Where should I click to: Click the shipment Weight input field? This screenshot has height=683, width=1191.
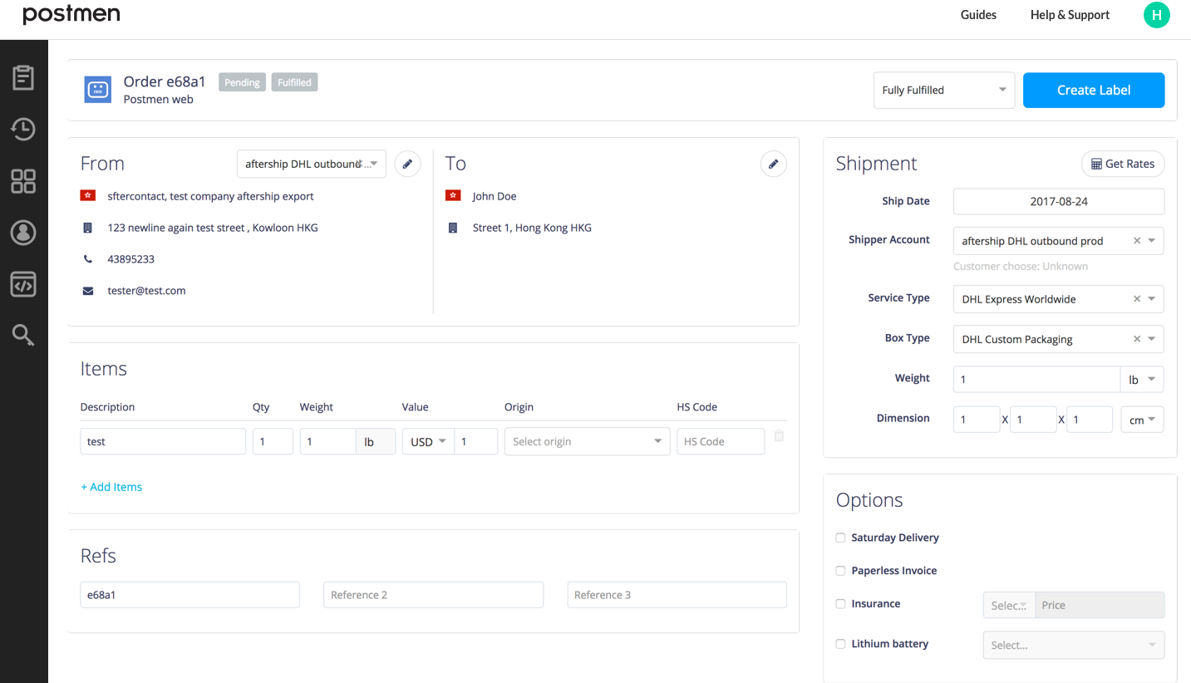[1036, 379]
